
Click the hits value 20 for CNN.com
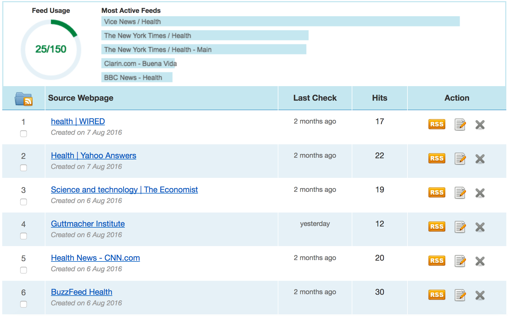tap(379, 258)
